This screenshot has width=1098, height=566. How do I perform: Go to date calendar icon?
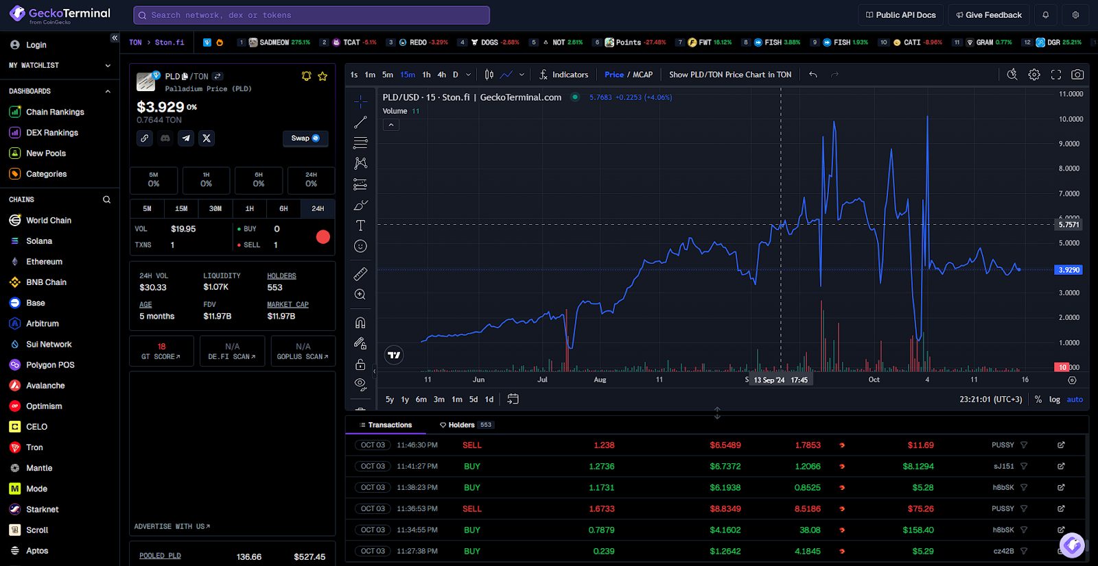click(x=513, y=399)
